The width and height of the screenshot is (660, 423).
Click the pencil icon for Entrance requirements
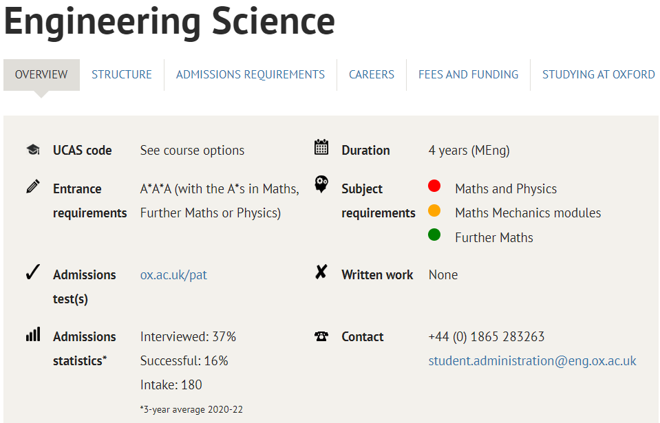coord(33,186)
